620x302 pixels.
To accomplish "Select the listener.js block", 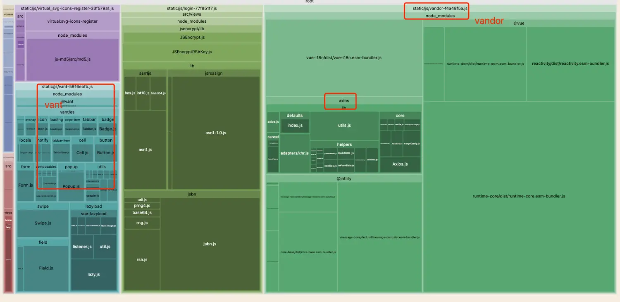I will (82, 247).
